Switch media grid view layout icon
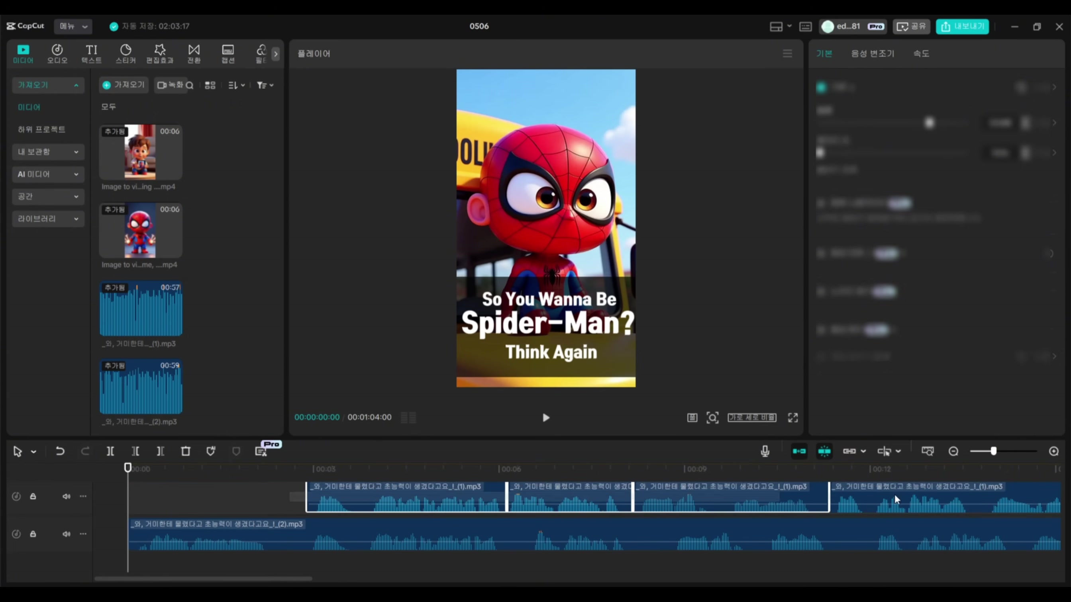1071x602 pixels. (210, 85)
